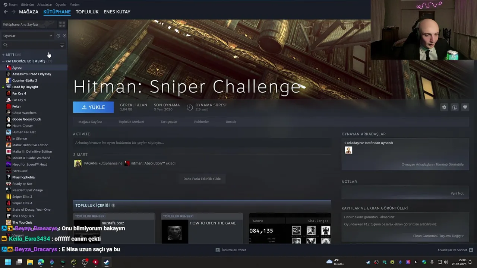Click İndirmeleri Yönet downloads manager
The image size is (477, 268).
pyautogui.click(x=231, y=250)
